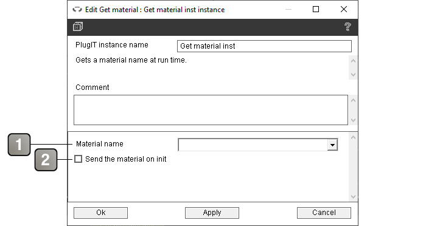Click parameters panel scrollbar down arrow
The image size is (426, 226).
pyautogui.click(x=353, y=197)
